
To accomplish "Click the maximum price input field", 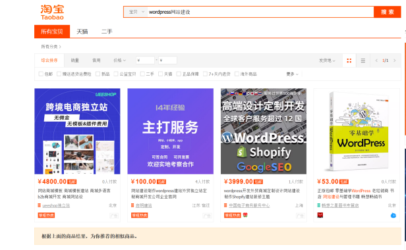I will pos(168,61).
